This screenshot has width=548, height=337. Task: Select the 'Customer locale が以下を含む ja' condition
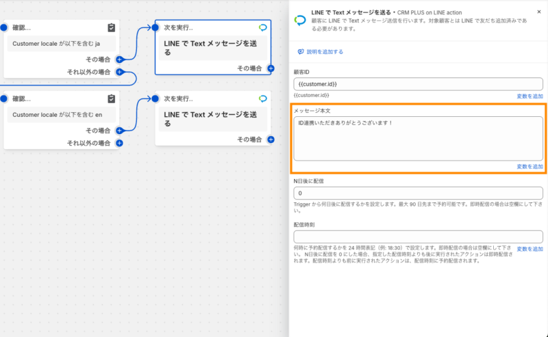click(x=62, y=44)
